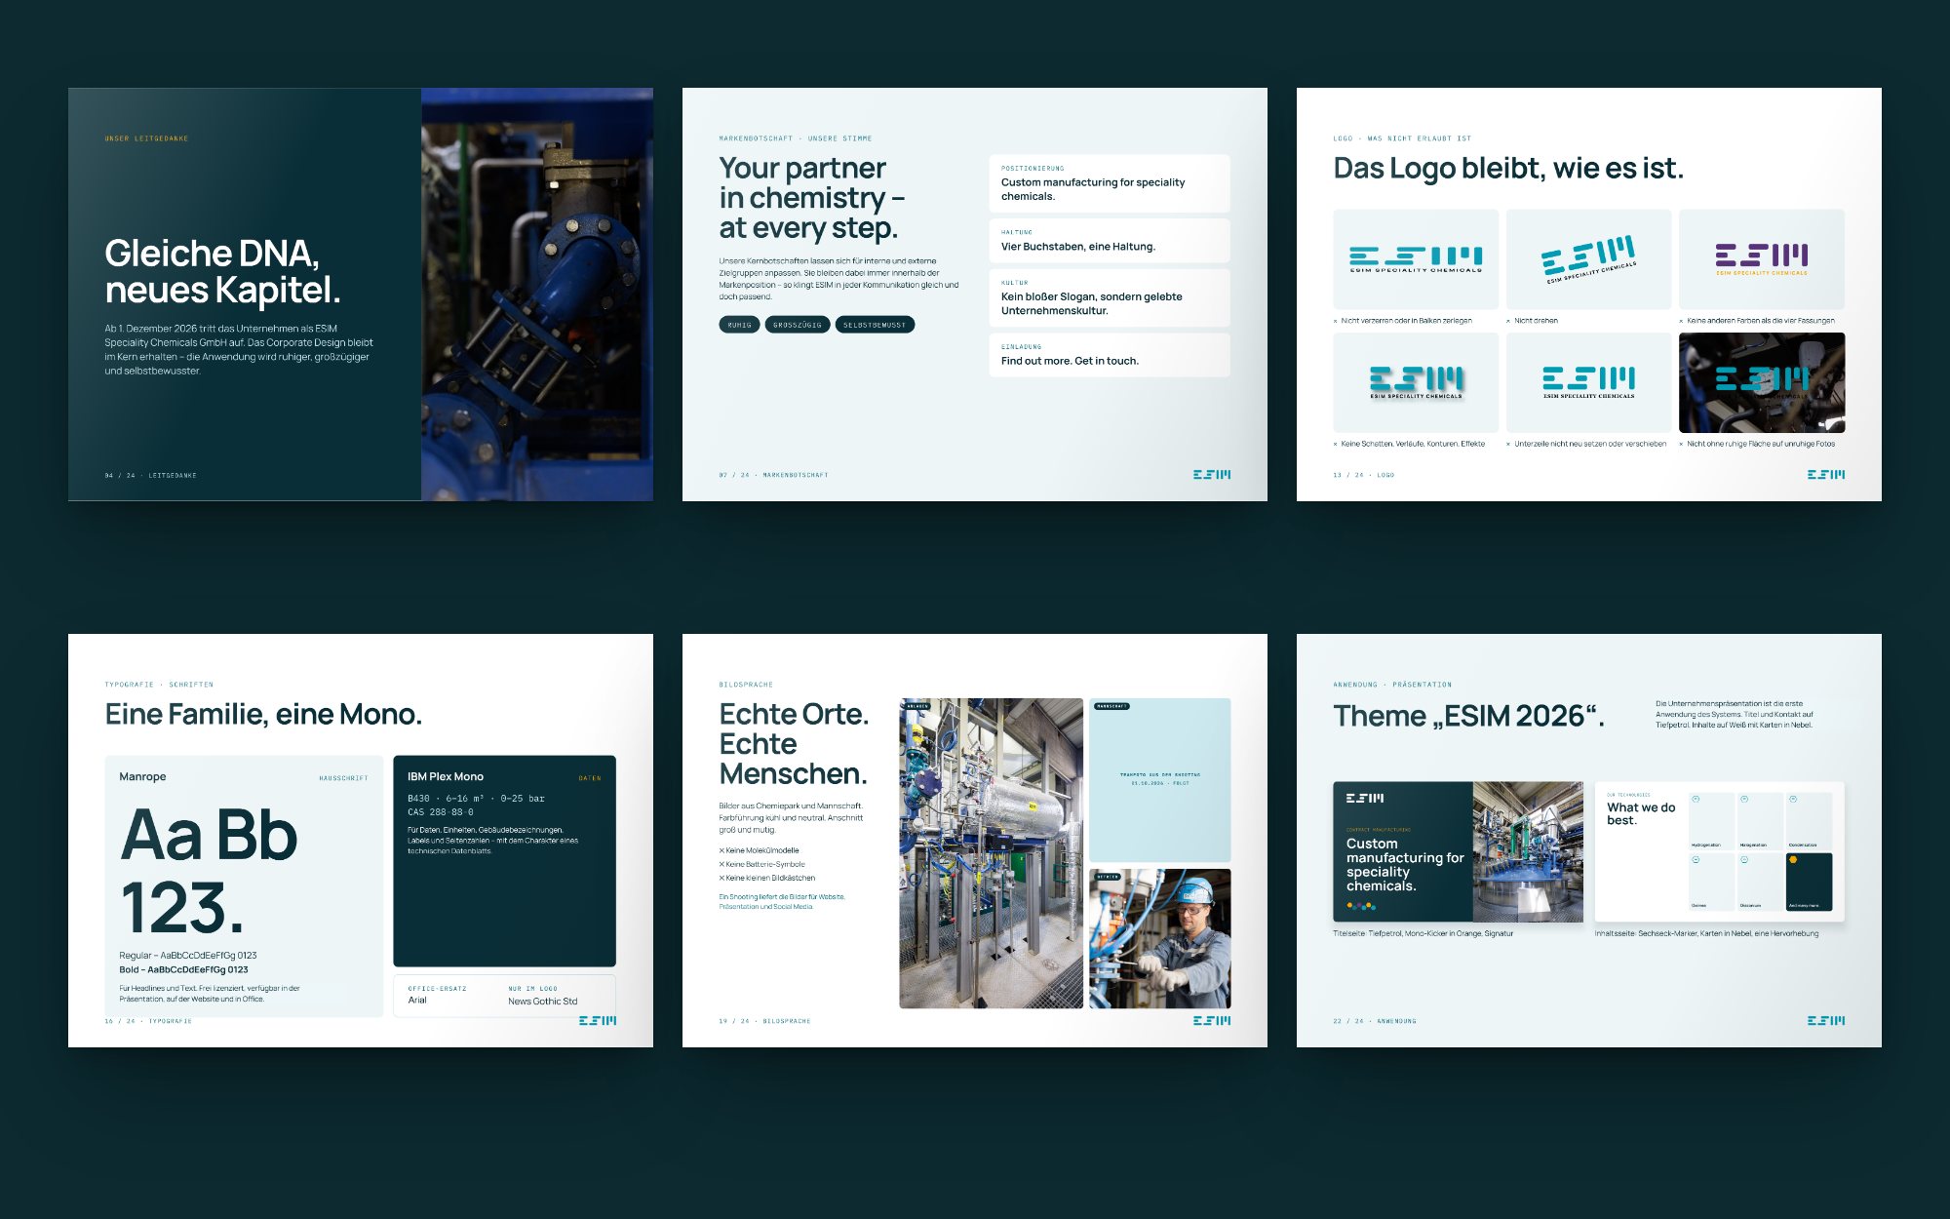Image resolution: width=1950 pixels, height=1219 pixels.
Task: Open the 'Find out more. Get in touch.' card
Action: pos(1110,355)
